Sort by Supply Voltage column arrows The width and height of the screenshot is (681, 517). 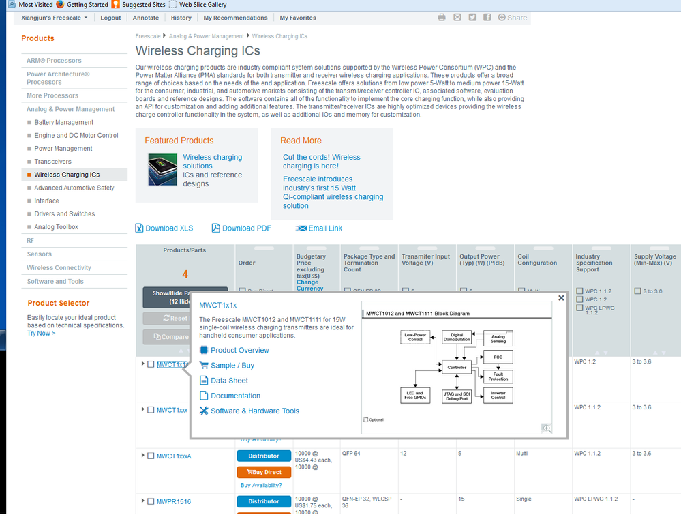[659, 353]
